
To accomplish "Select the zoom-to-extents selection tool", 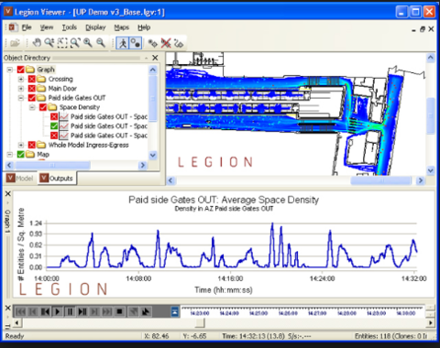I will pyautogui.click(x=62, y=43).
